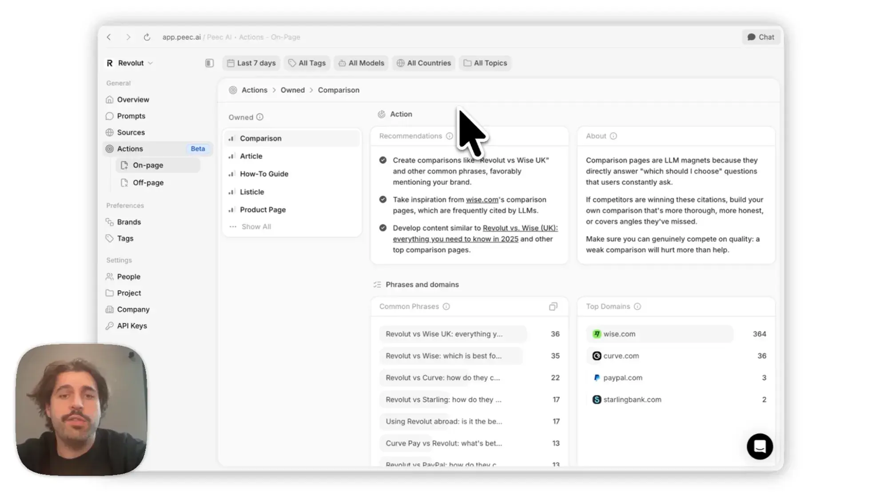Select the Article action type

pos(292,156)
